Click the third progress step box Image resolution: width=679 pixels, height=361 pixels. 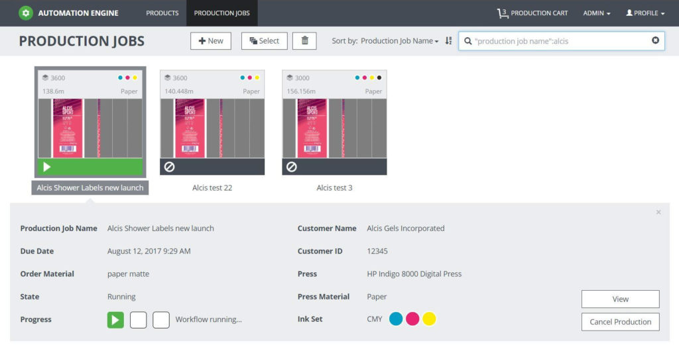[161, 320]
